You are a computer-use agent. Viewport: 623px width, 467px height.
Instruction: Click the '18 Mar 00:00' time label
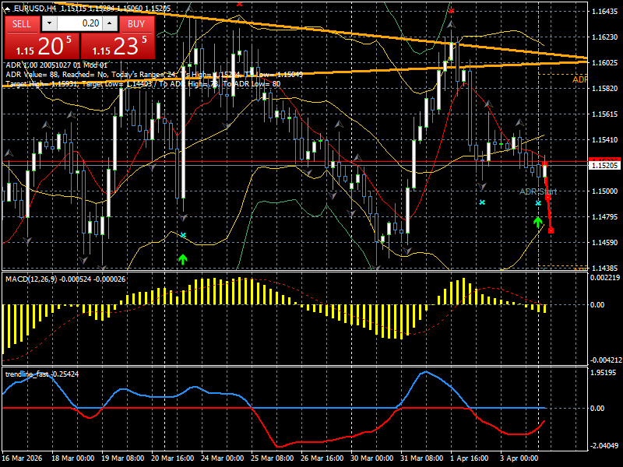point(73,458)
